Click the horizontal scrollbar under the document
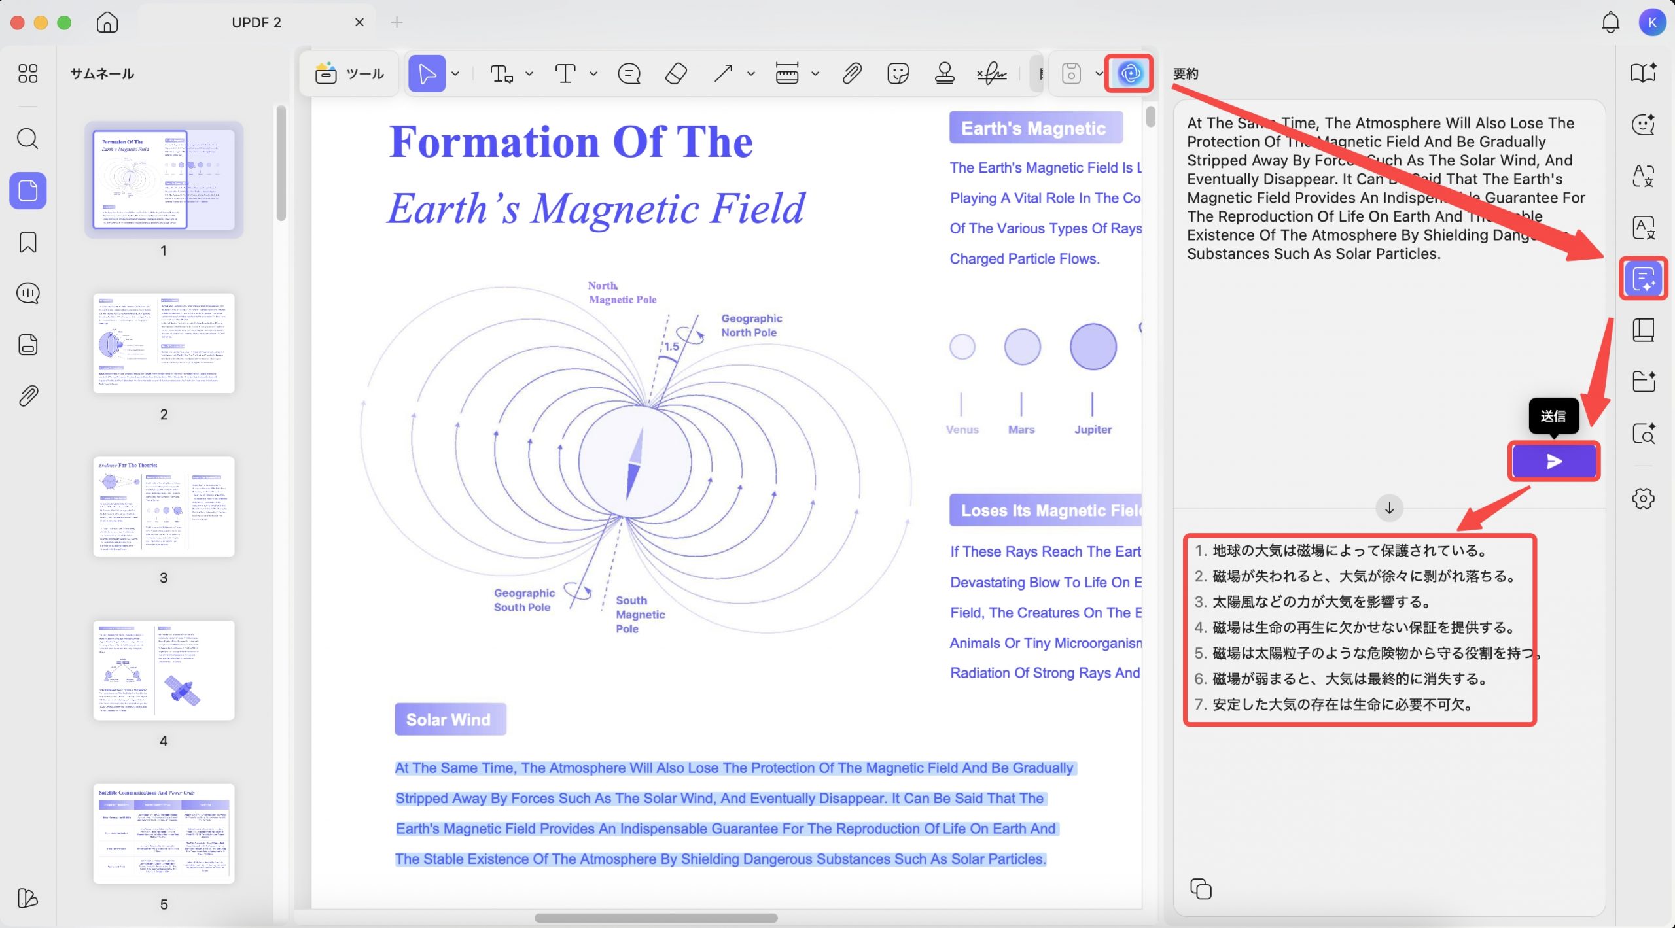 [x=656, y=918]
